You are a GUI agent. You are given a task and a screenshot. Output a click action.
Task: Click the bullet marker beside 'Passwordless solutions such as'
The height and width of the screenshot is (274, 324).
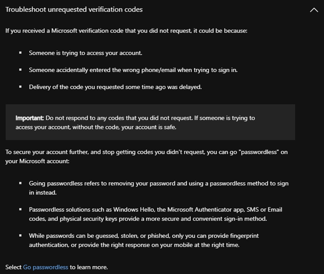pos(20,209)
